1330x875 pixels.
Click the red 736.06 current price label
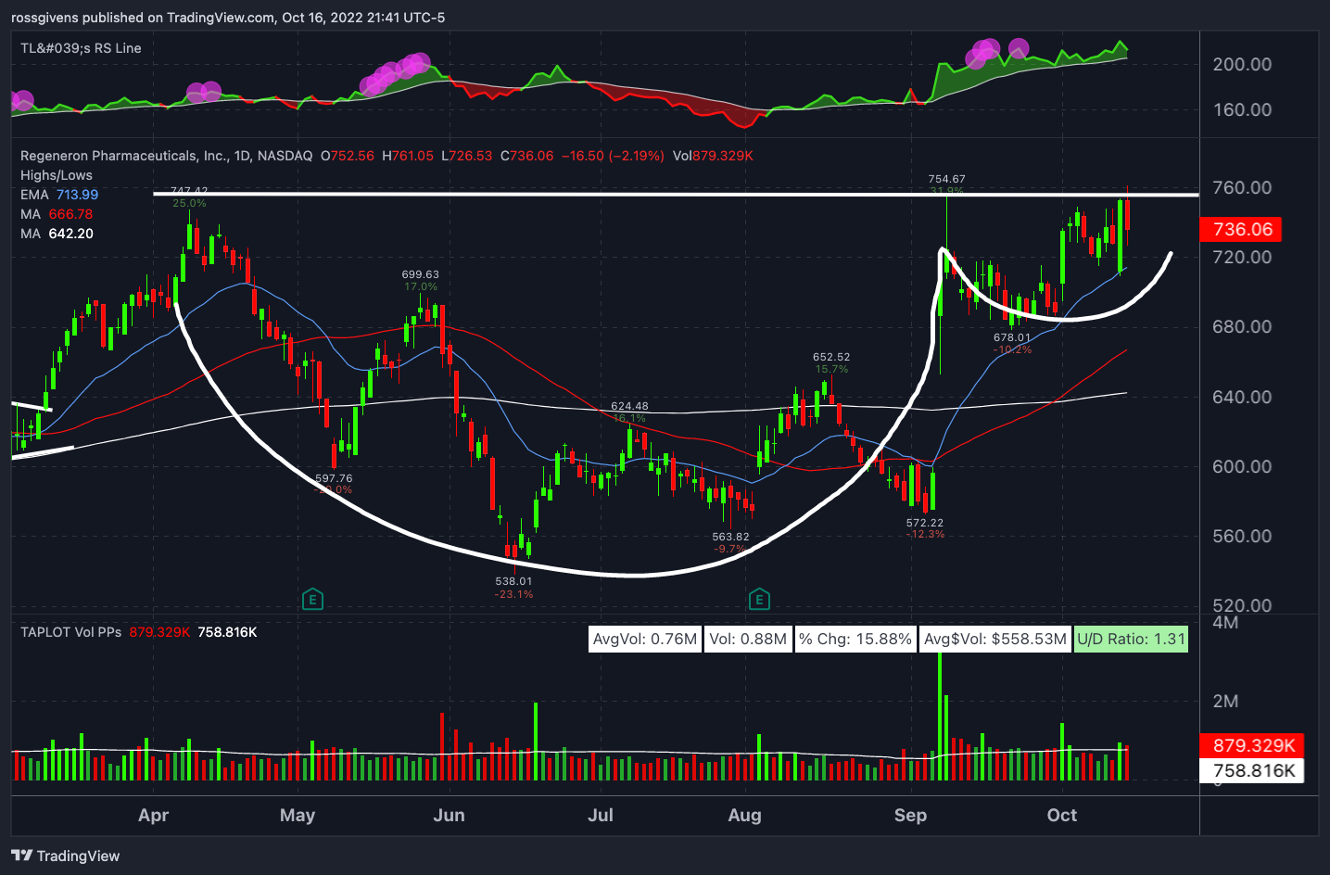point(1242,229)
